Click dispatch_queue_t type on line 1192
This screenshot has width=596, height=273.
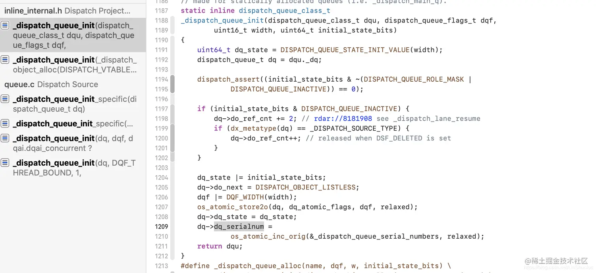231,60
